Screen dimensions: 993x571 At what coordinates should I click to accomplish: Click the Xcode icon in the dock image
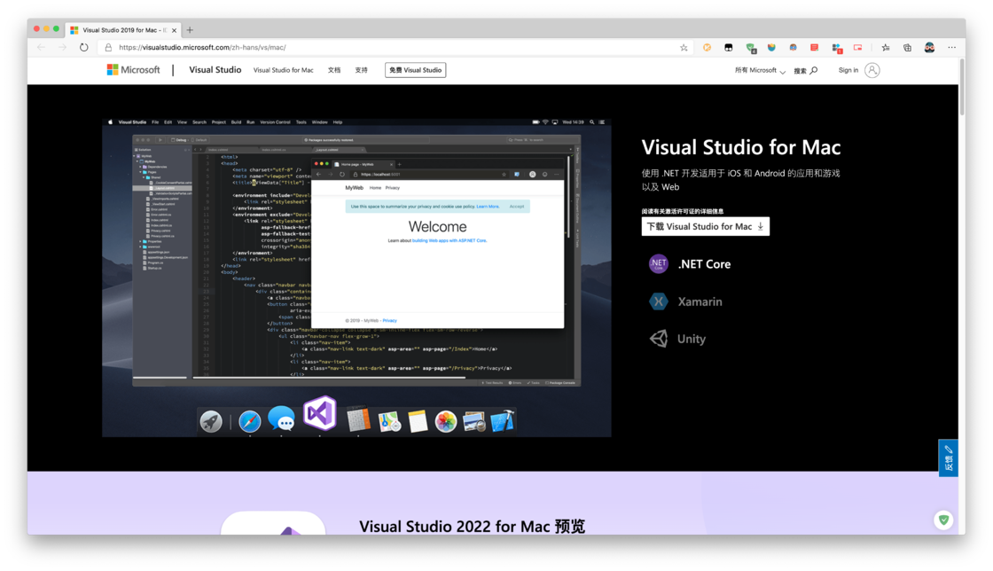pyautogui.click(x=503, y=419)
